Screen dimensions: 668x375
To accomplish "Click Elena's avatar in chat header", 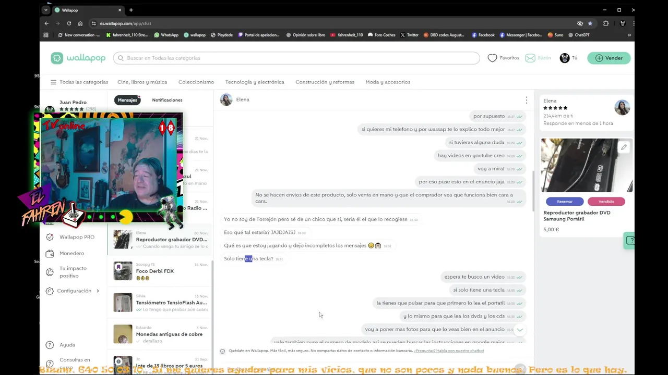I will [226, 99].
